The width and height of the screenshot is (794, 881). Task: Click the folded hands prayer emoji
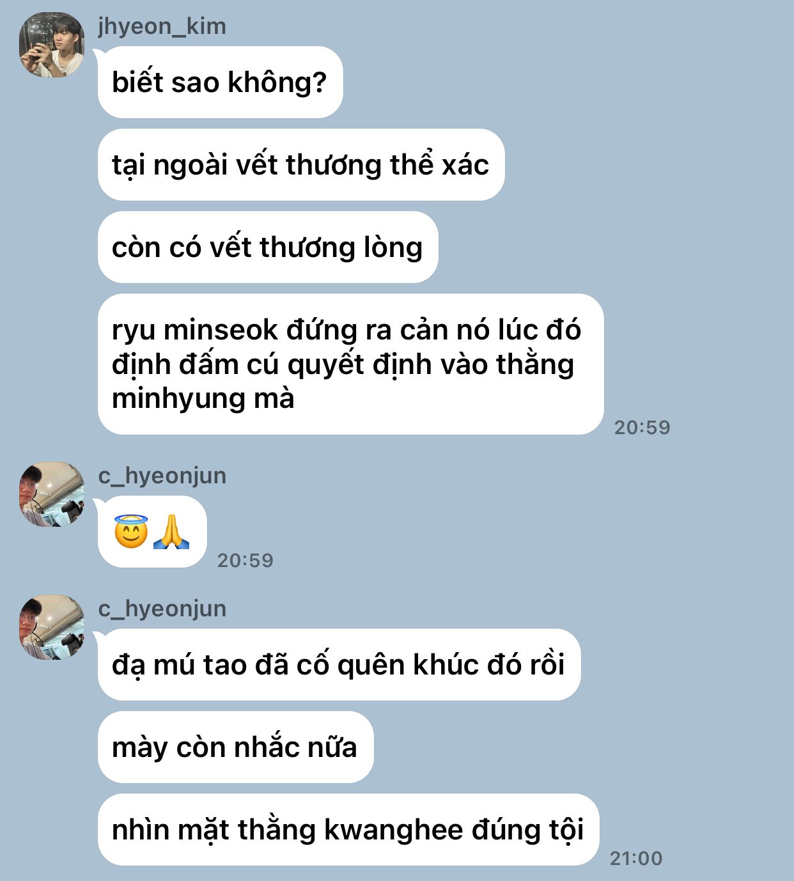click(x=171, y=531)
